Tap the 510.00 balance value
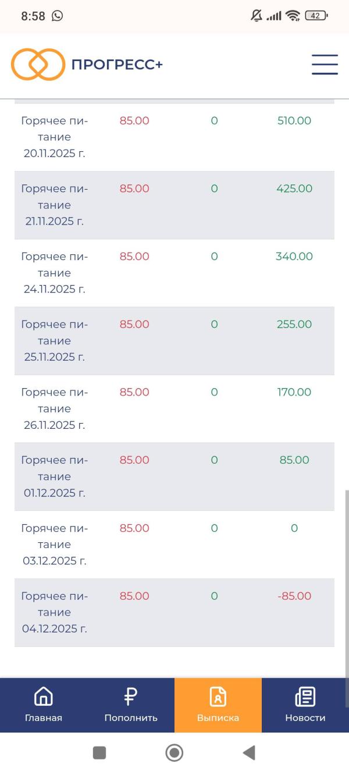This screenshot has height=775, width=349. tap(294, 121)
